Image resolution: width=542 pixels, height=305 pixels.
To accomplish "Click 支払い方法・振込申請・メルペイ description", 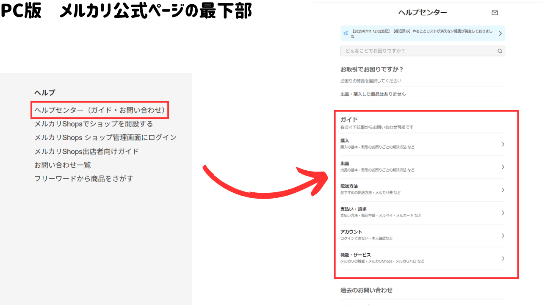I will tap(381, 216).
